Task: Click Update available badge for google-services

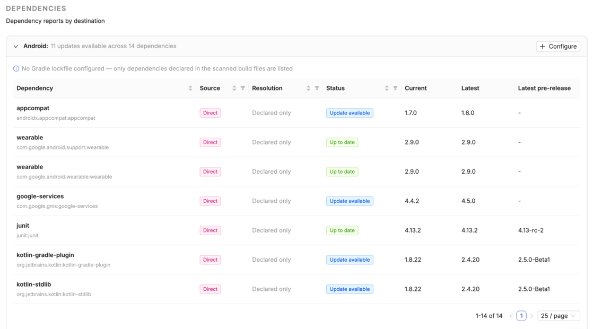Action: pyautogui.click(x=350, y=201)
